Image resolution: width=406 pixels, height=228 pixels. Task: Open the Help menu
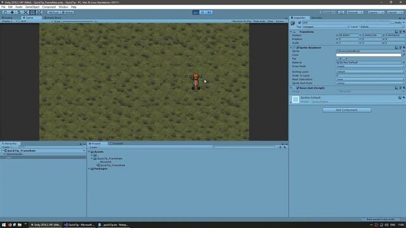click(x=74, y=7)
